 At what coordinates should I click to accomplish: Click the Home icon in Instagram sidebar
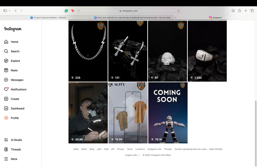click(x=6, y=42)
